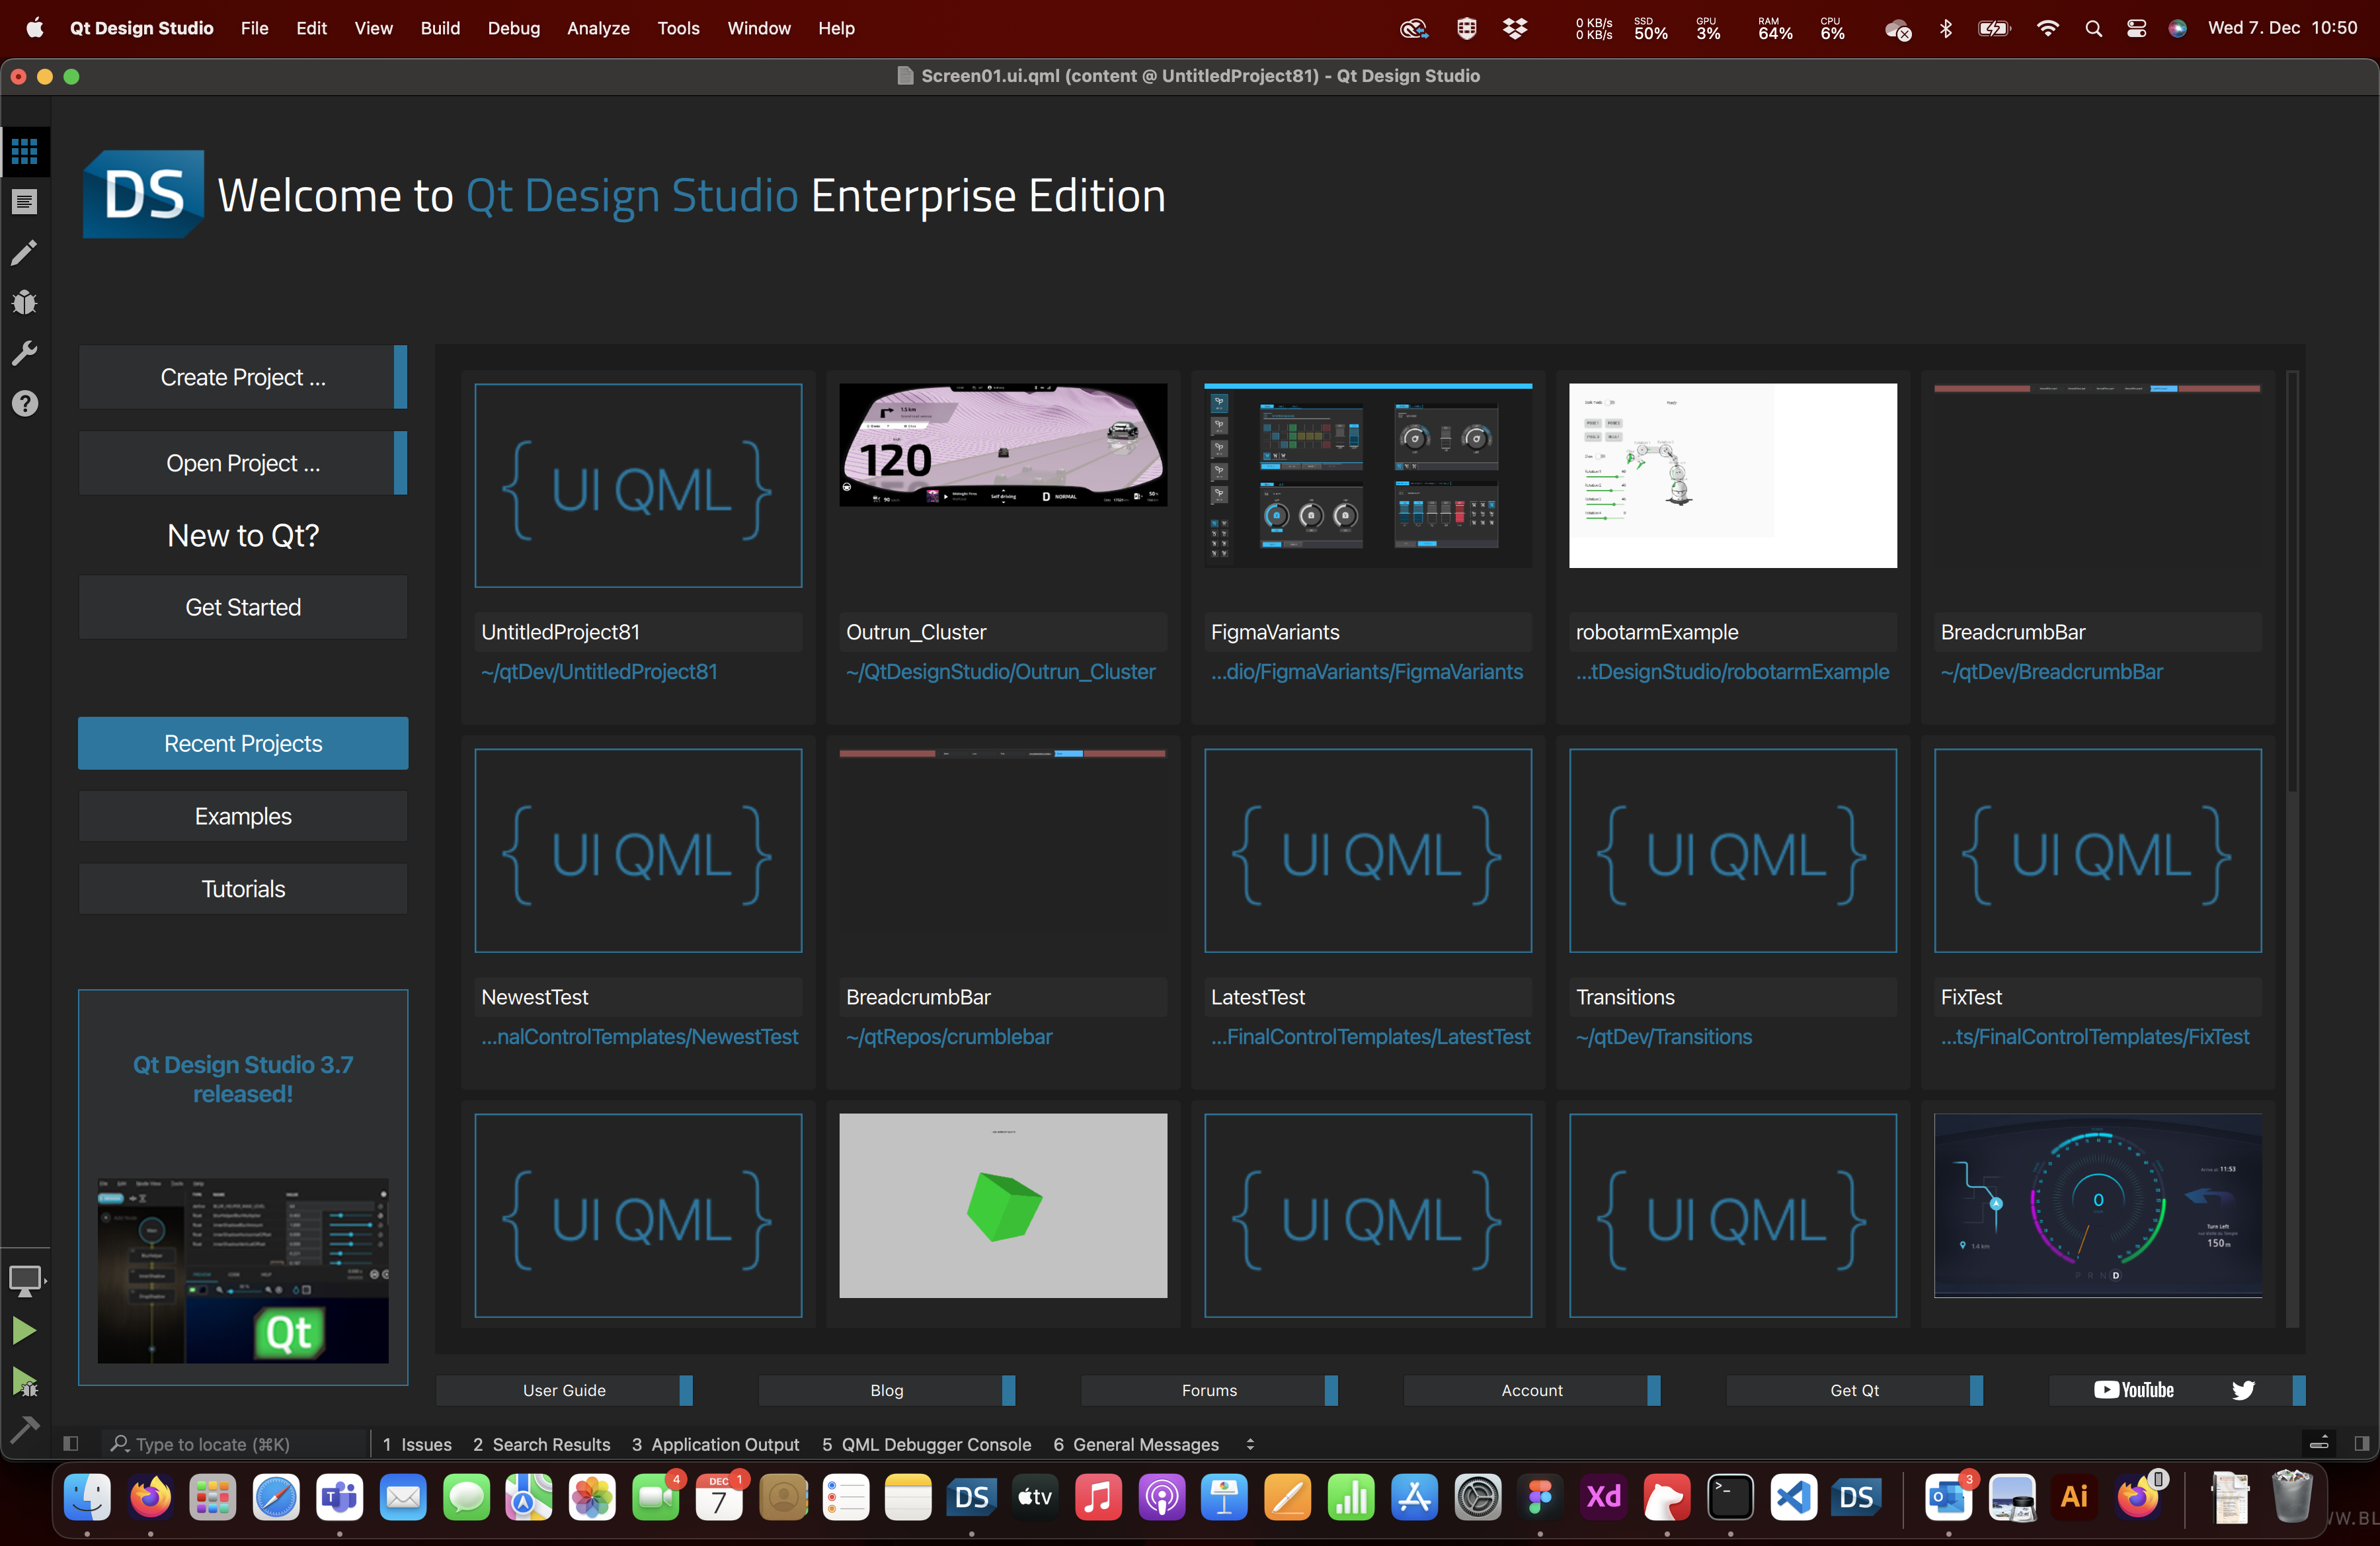Viewport: 2380px width, 1546px height.
Task: Open the Build menu
Action: point(440,28)
